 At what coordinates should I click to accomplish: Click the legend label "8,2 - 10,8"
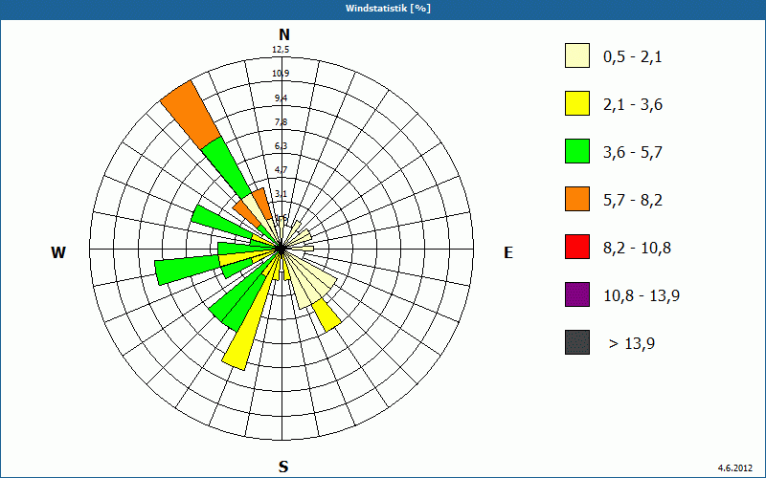[x=637, y=249]
